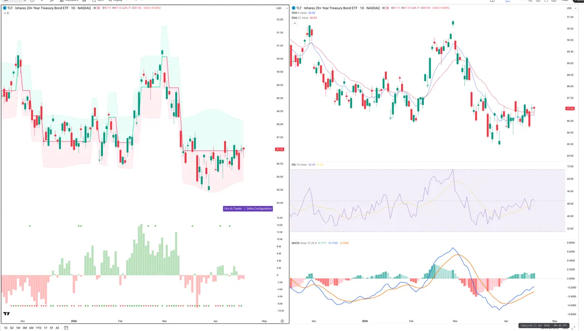The width and height of the screenshot is (584, 331).
Task: Toggle right chart market status badge
Action: point(386,8)
